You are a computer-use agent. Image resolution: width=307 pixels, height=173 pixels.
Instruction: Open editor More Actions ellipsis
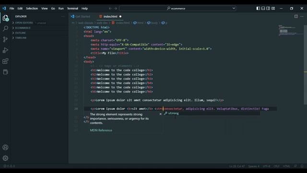(x=302, y=16)
